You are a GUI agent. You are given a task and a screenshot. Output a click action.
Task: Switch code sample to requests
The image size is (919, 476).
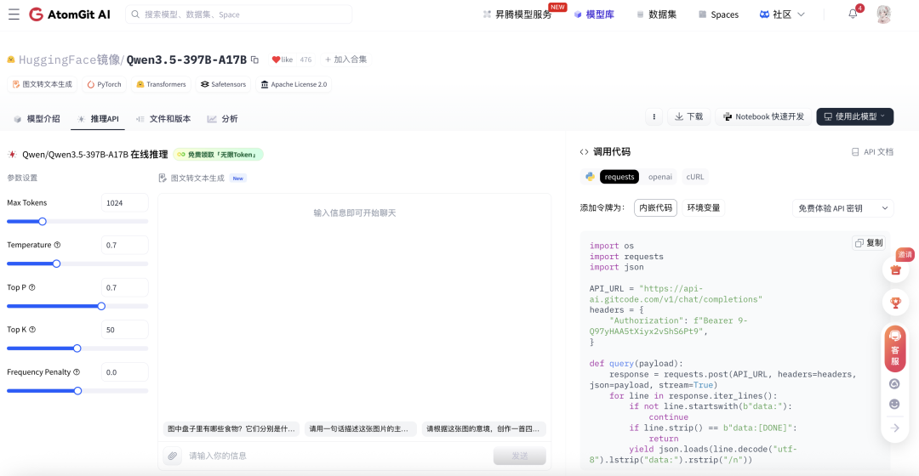(x=619, y=177)
